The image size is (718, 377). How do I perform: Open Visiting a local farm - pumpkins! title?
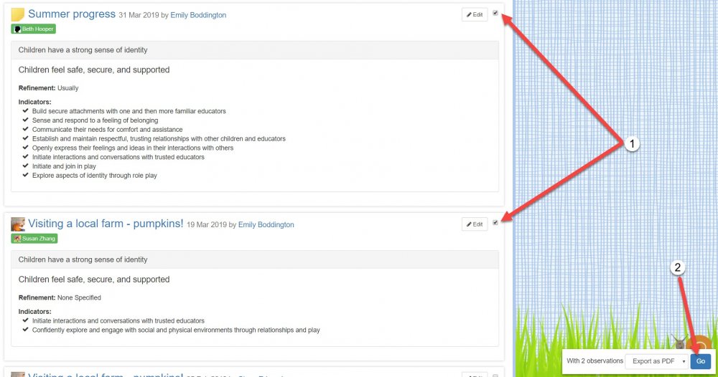point(106,224)
